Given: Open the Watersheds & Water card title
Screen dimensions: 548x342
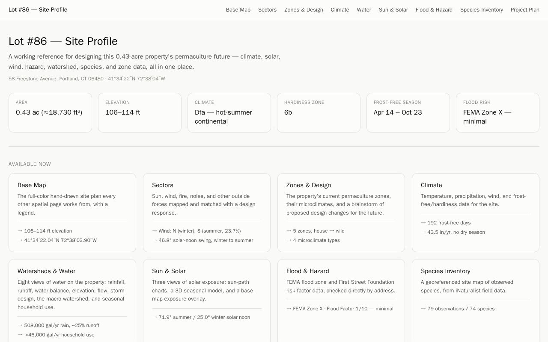Looking at the screenshot, I should pos(46,271).
